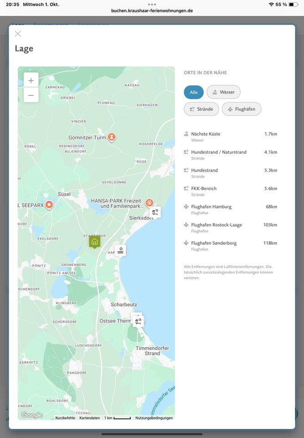The image size is (304, 438).
Task: Open Nutzungsbedingungen link on the map
Action: pyautogui.click(x=154, y=418)
